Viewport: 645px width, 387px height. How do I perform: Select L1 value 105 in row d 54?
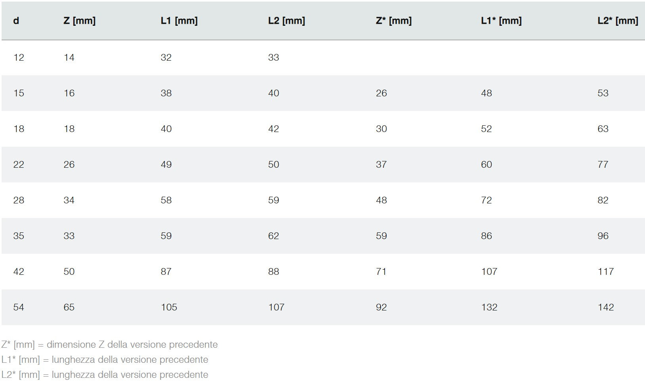[169, 307]
